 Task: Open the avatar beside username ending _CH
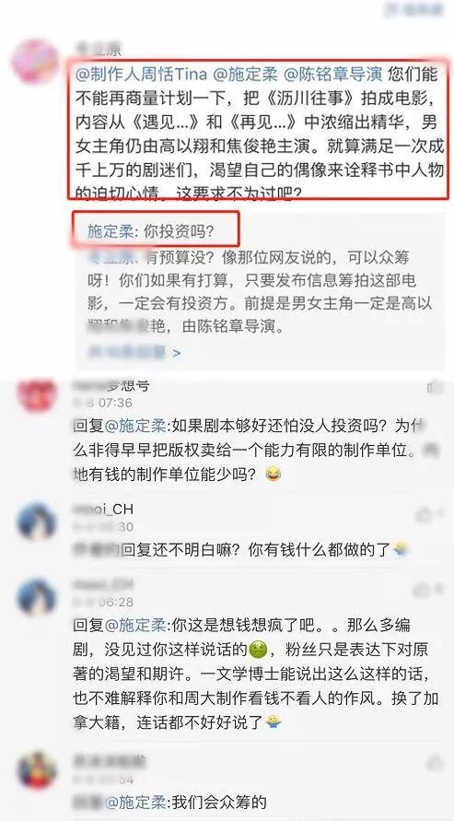(37, 522)
